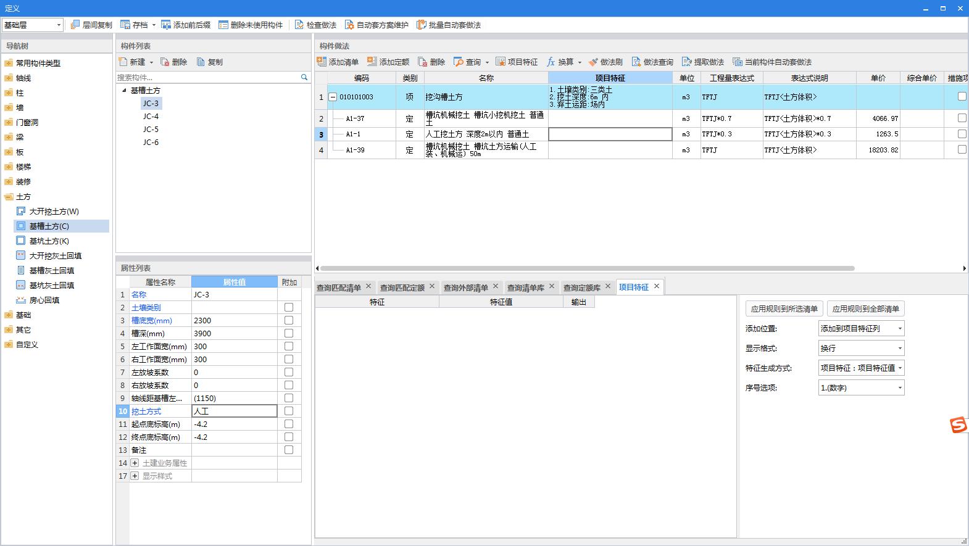This screenshot has width=969, height=546.
Task: Click 做法查询 icon
Action: 636,62
